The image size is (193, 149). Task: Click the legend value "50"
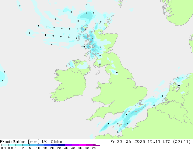pyautogui.click(x=94, y=148)
